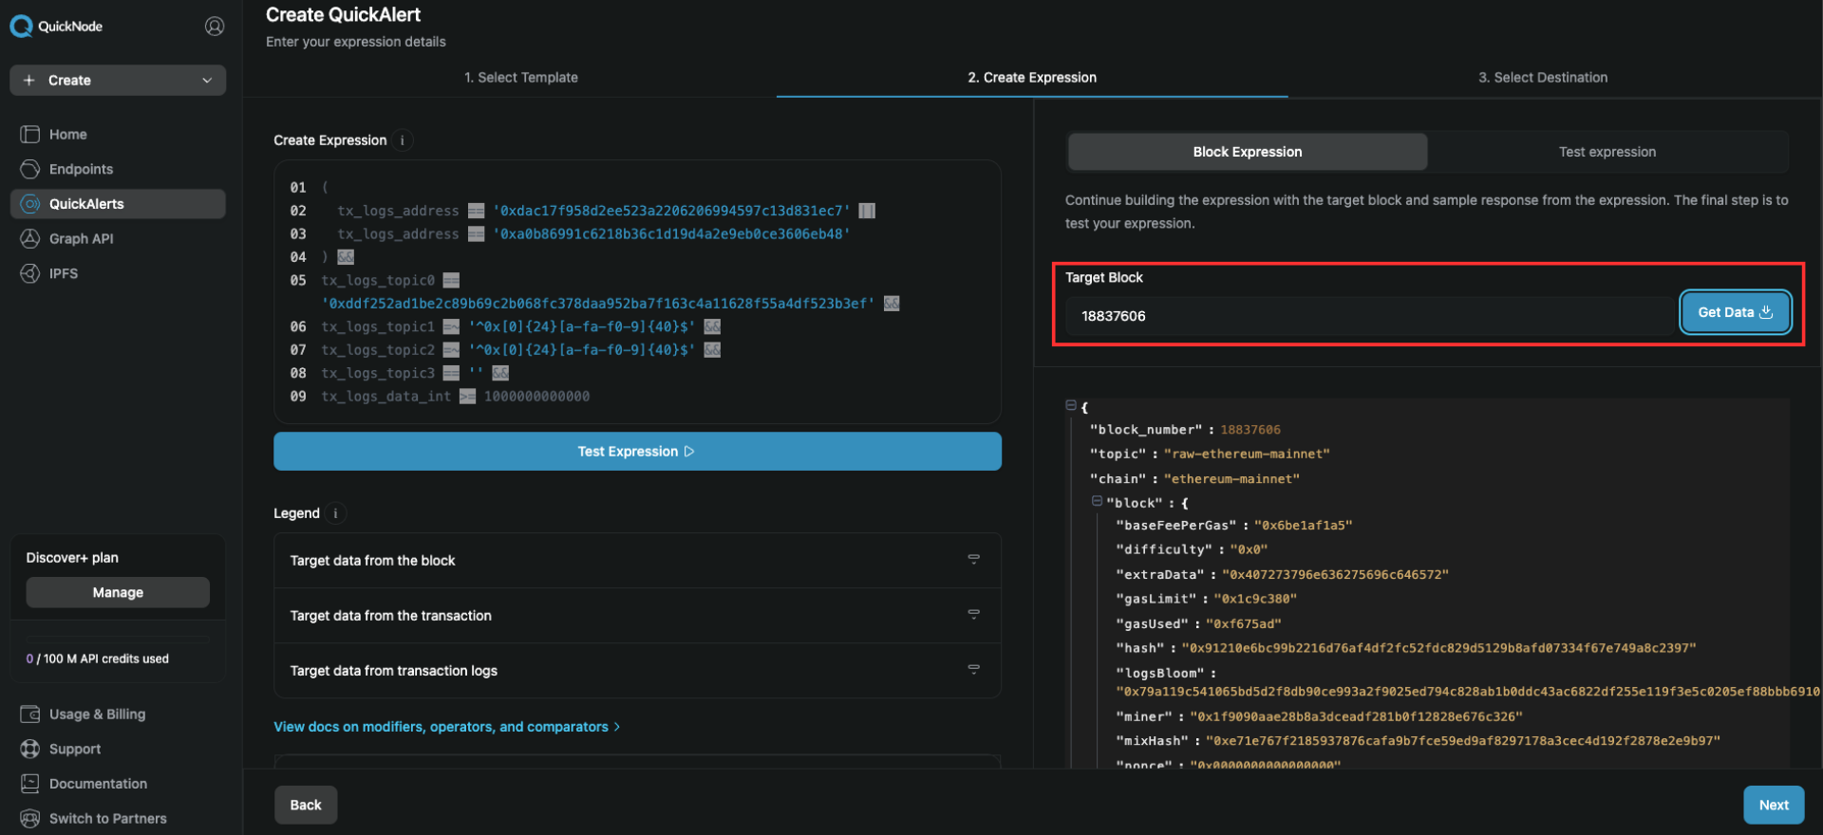Click the info icon beside Create Expression

click(x=403, y=140)
